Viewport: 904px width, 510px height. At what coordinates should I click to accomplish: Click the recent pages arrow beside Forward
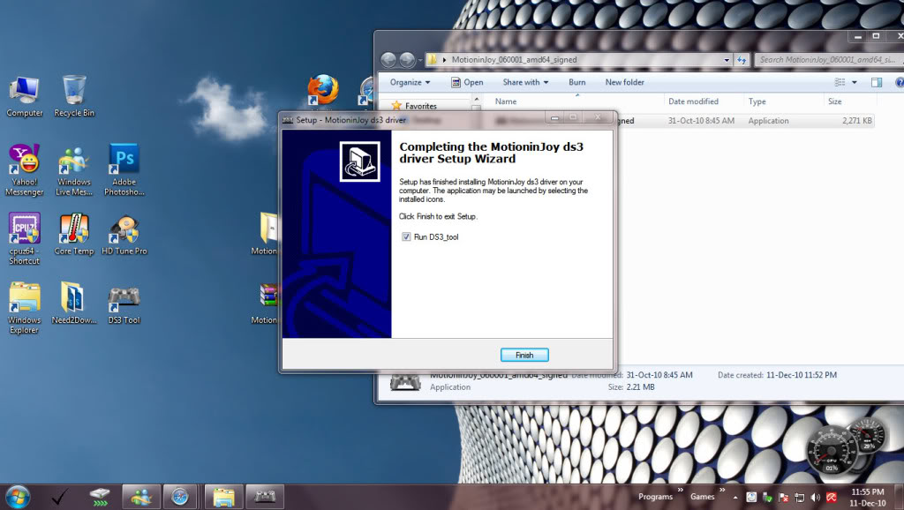(x=420, y=60)
